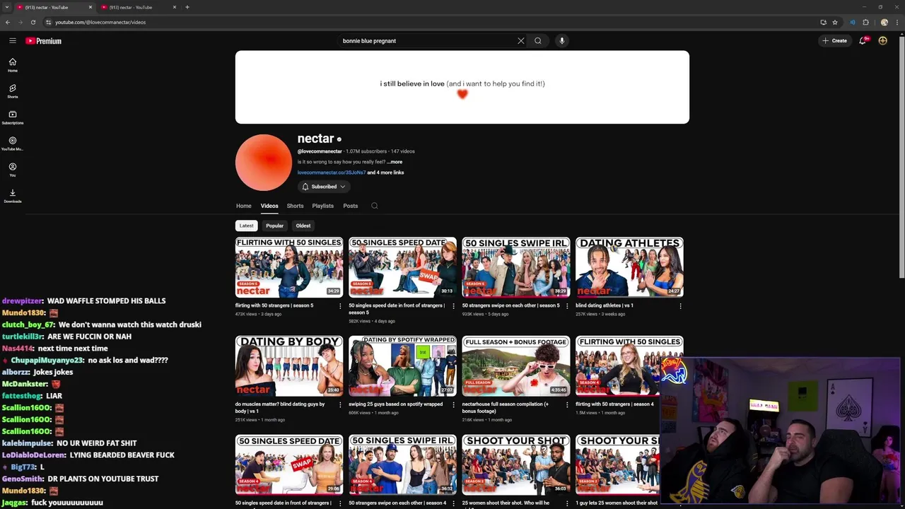Open the channel Videos tab
The height and width of the screenshot is (509, 905).
[269, 206]
